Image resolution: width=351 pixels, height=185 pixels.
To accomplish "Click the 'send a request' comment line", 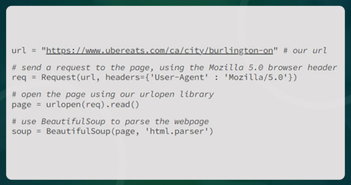I will tap(174, 68).
